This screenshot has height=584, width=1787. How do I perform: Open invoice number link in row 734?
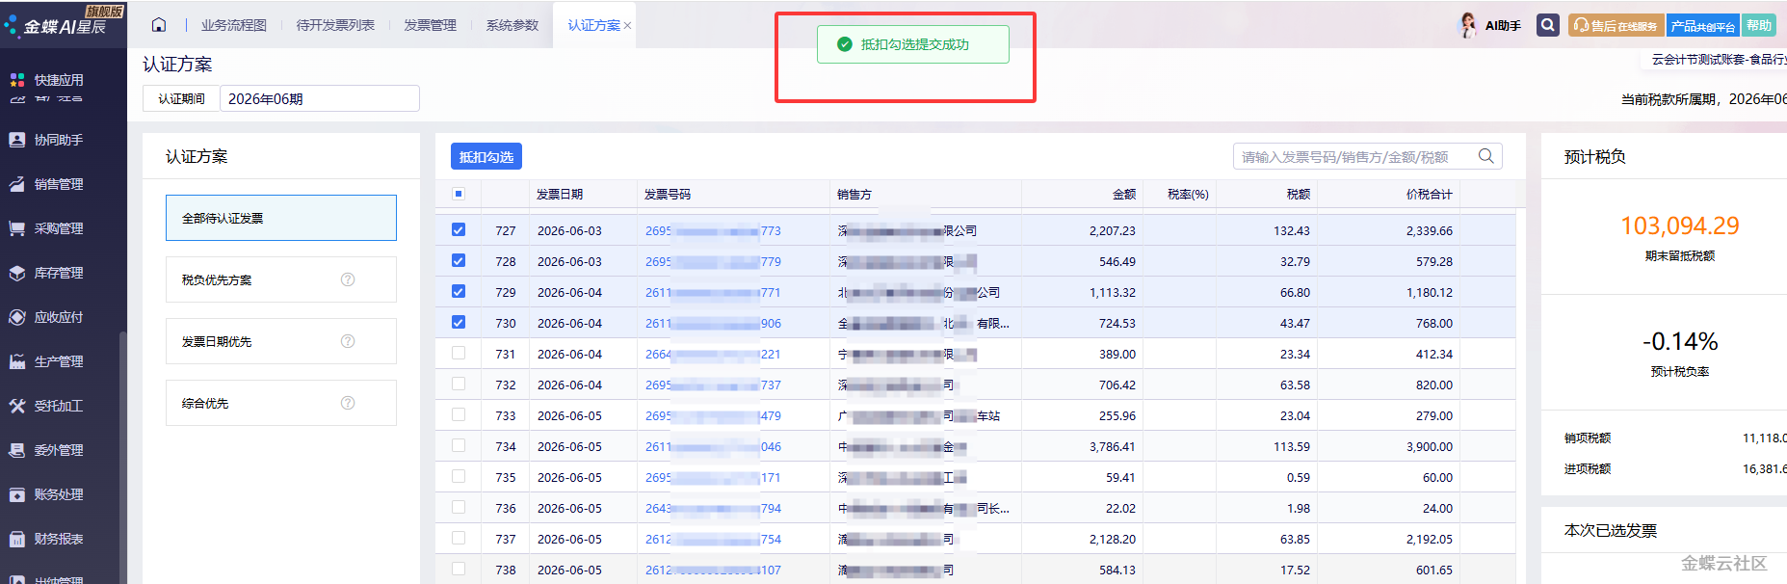tap(713, 446)
